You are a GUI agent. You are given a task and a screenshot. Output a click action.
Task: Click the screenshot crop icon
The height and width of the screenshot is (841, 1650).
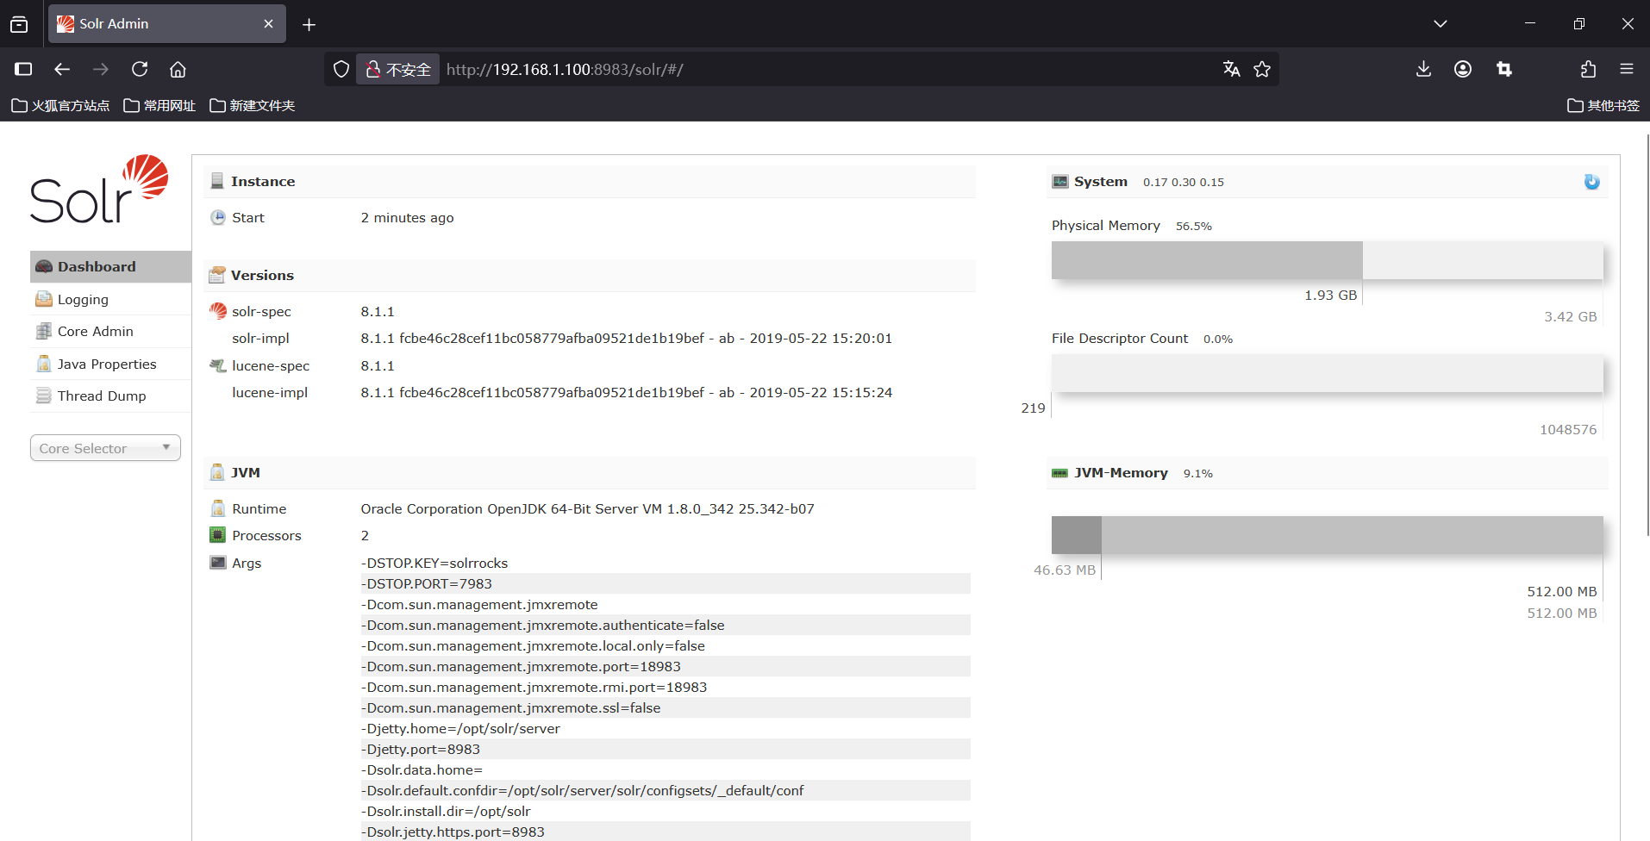pos(1504,69)
